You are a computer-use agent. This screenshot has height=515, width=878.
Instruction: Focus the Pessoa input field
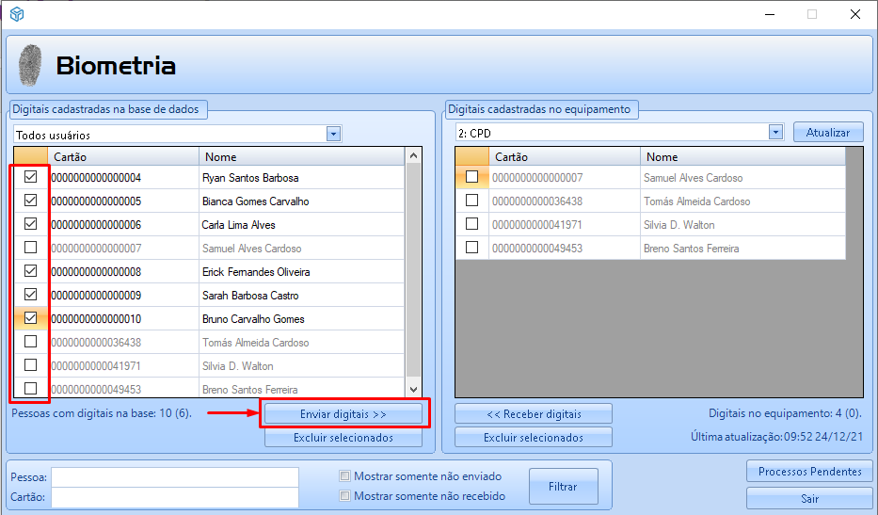pos(174,477)
